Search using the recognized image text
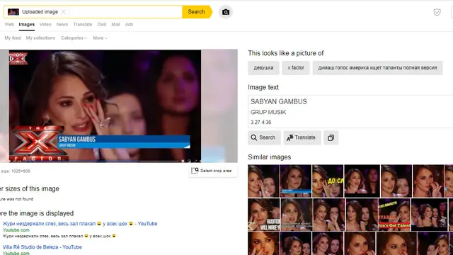 pyautogui.click(x=264, y=137)
